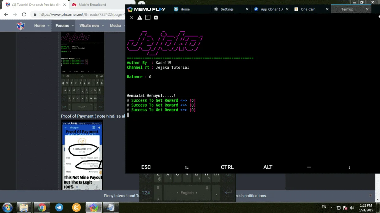Click the Action Center flag tray icon
Screen dimensions: 380x213
pos(345,208)
